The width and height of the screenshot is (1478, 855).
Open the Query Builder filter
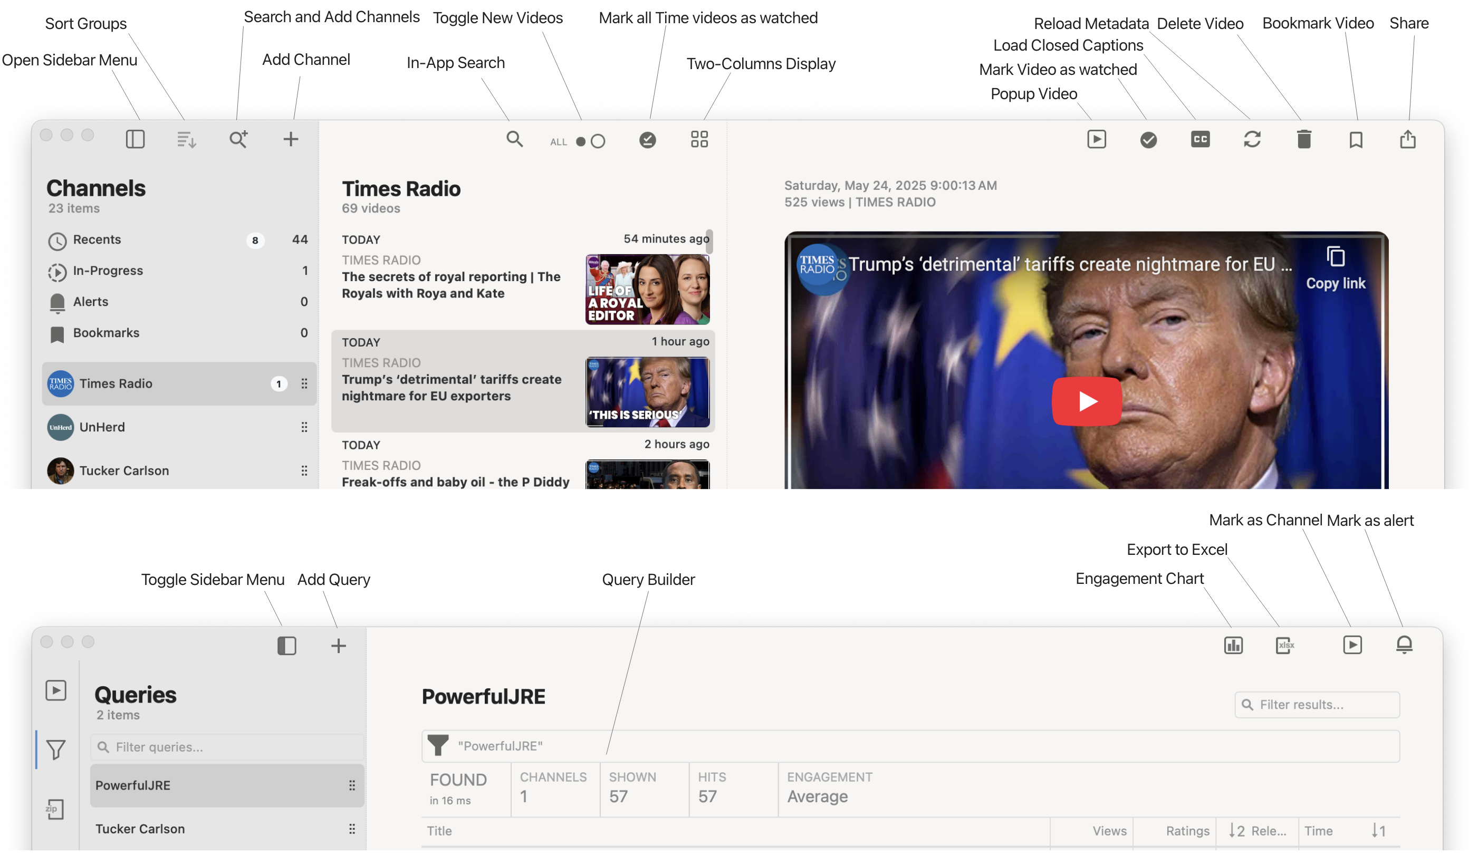click(438, 746)
